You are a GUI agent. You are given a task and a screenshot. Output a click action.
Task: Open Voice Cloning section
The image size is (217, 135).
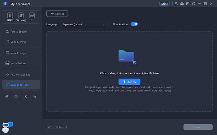pos(21,42)
